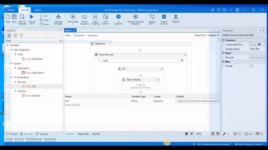Click the fit to screen icon
This screenshot has height=150, width=268.
(x=213, y=134)
